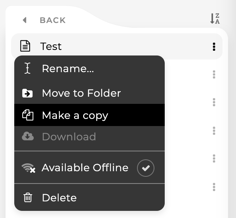Open the last dimmed three-dot menu near Delete

tap(214, 187)
